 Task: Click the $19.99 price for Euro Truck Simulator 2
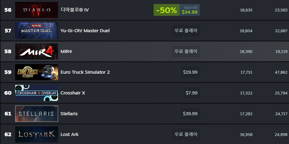[x=190, y=72]
